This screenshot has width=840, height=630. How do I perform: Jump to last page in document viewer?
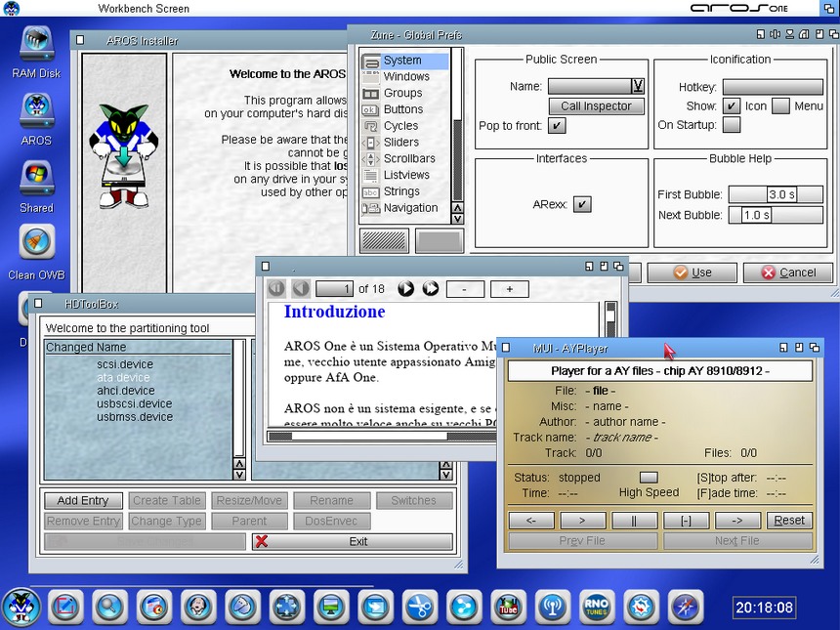pyautogui.click(x=430, y=289)
